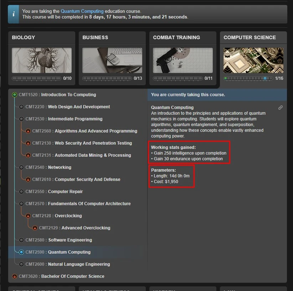The height and width of the screenshot is (291, 293).
Task: Open the Natural Language Engineering course
Action: (x=79, y=264)
